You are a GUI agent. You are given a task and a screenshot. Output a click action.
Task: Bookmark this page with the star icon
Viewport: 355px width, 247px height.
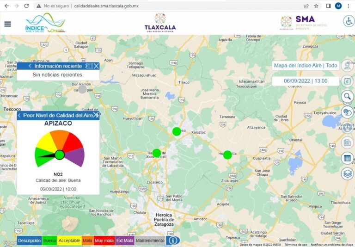pos(316,6)
